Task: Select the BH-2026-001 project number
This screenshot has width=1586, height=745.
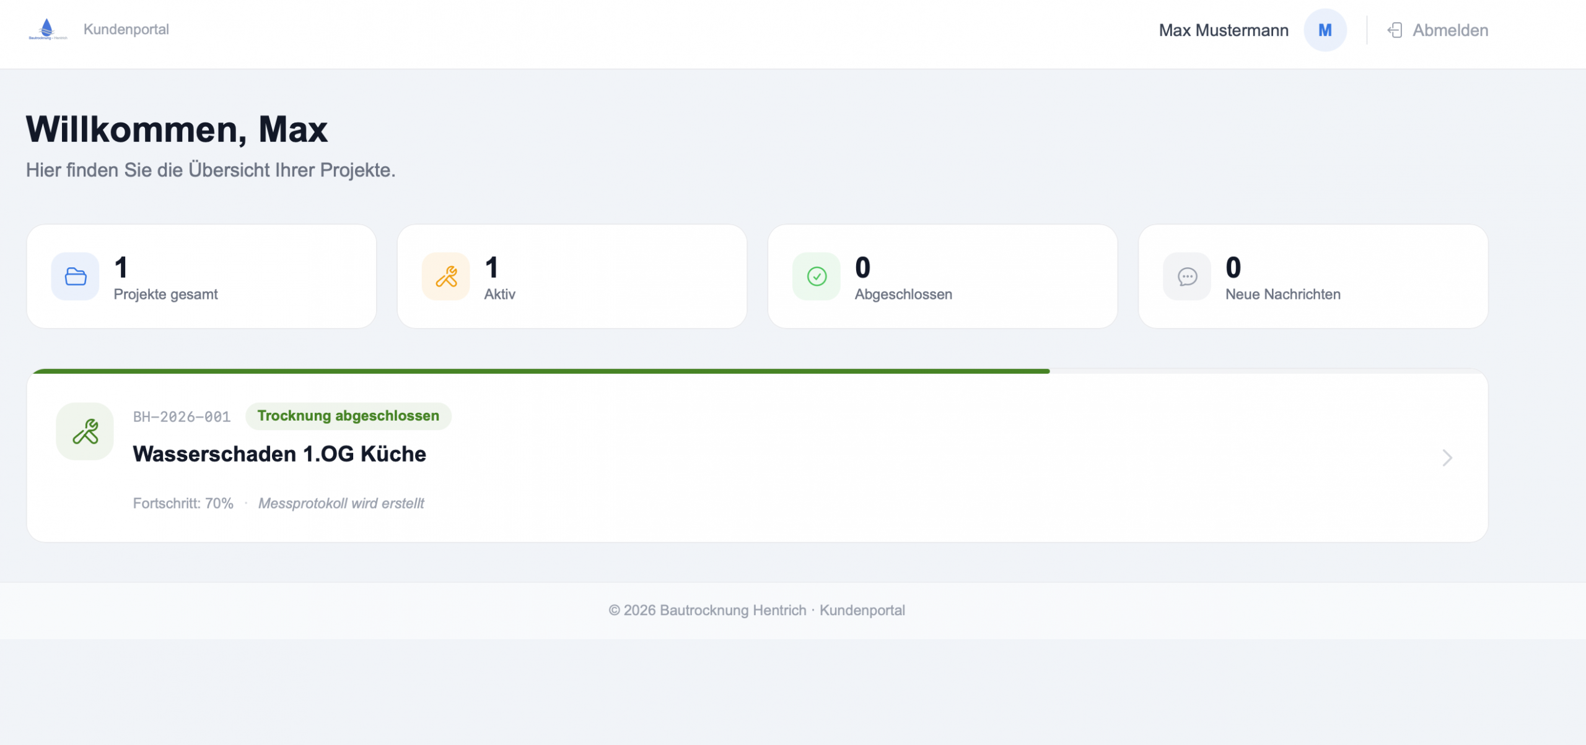Action: (x=181, y=416)
